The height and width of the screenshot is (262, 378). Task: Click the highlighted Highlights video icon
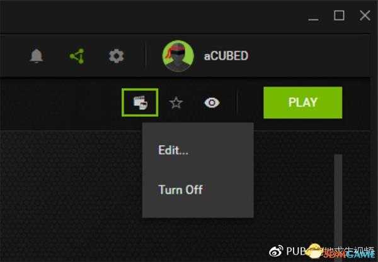[x=140, y=102]
